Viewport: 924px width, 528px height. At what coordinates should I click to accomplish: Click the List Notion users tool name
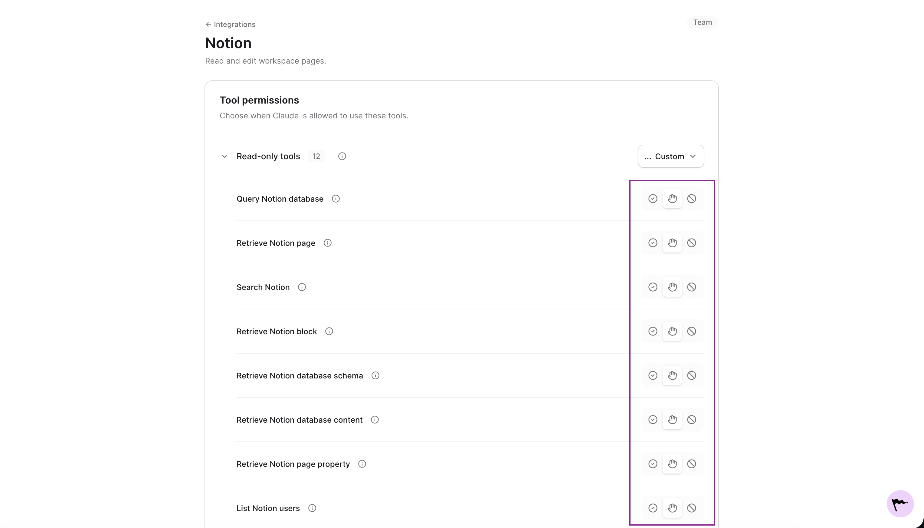tap(268, 508)
